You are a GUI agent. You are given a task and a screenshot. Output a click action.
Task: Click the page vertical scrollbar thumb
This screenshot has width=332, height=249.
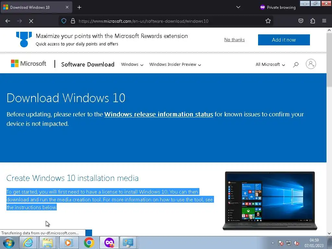coord(329,60)
